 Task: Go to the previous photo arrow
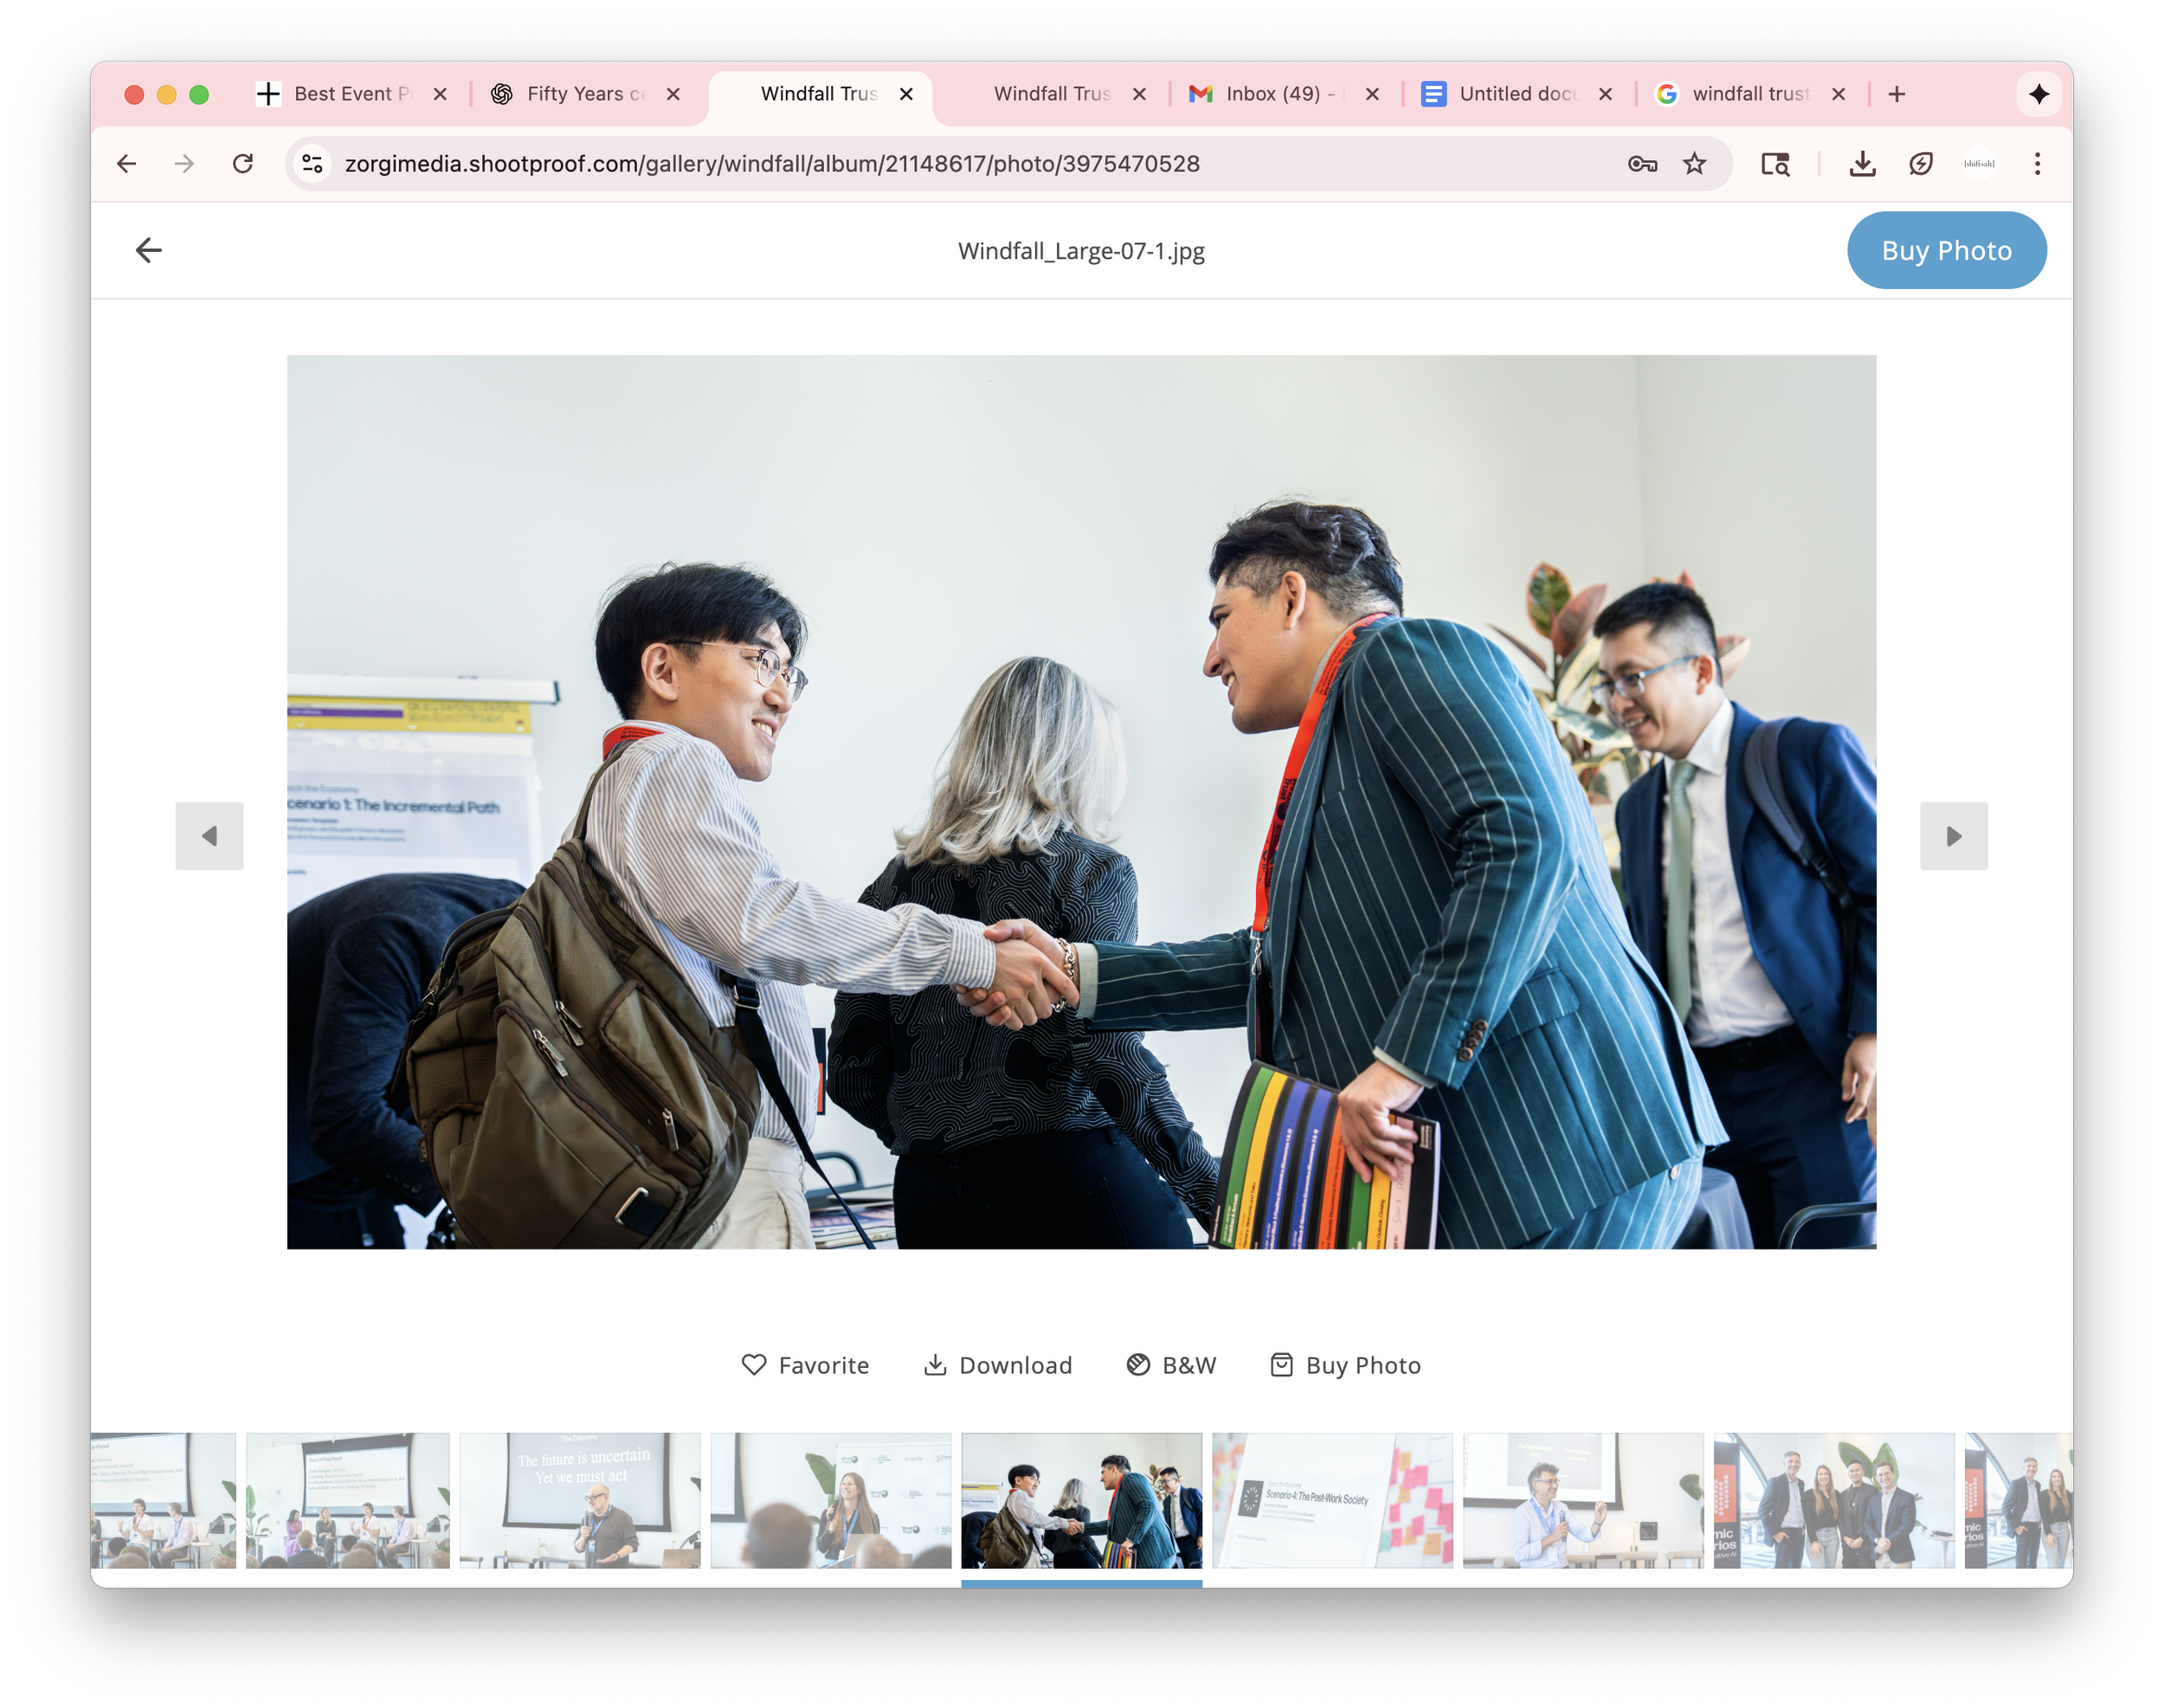[x=209, y=836]
